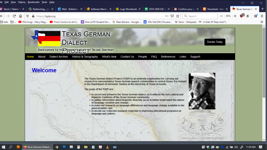Open VLC media player from the taskbar

[x=107, y=147]
